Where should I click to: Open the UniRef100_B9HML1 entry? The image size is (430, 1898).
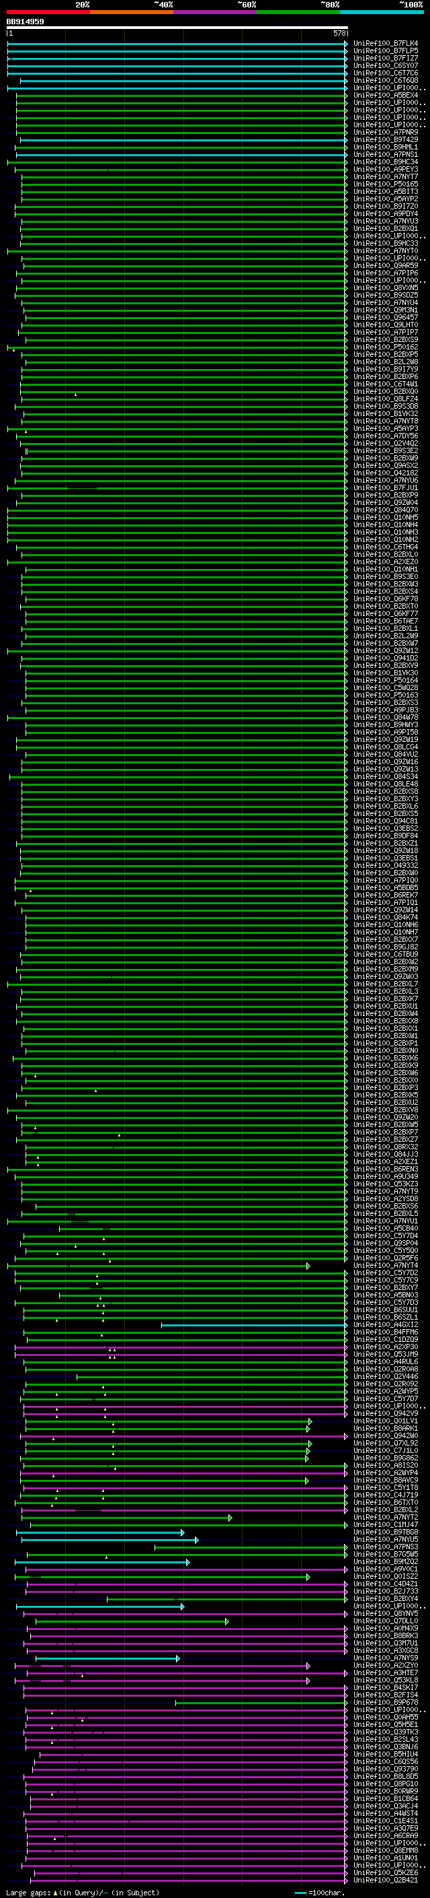pos(386,147)
